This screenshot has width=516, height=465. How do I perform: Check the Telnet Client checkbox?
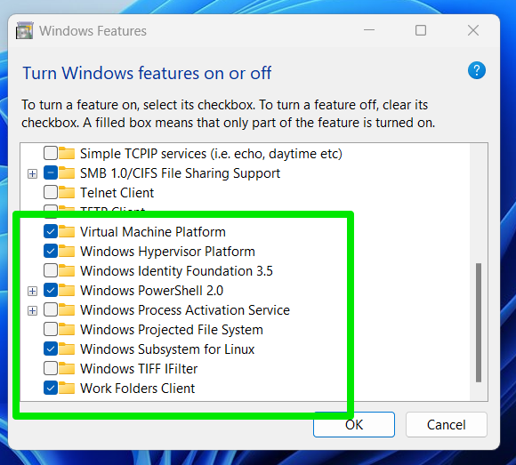51,192
